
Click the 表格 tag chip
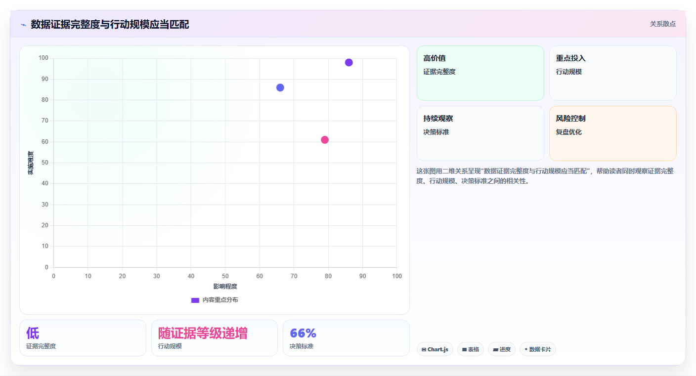click(471, 349)
